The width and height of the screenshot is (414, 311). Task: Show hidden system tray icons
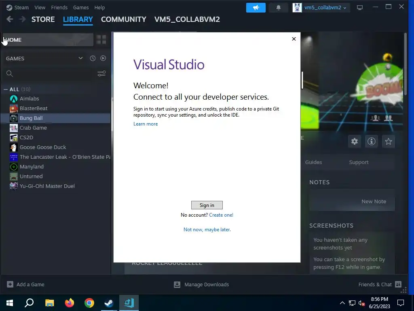tap(342, 303)
